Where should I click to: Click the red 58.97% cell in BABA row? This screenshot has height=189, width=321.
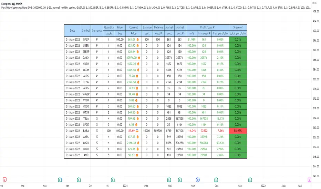pyautogui.click(x=238, y=131)
